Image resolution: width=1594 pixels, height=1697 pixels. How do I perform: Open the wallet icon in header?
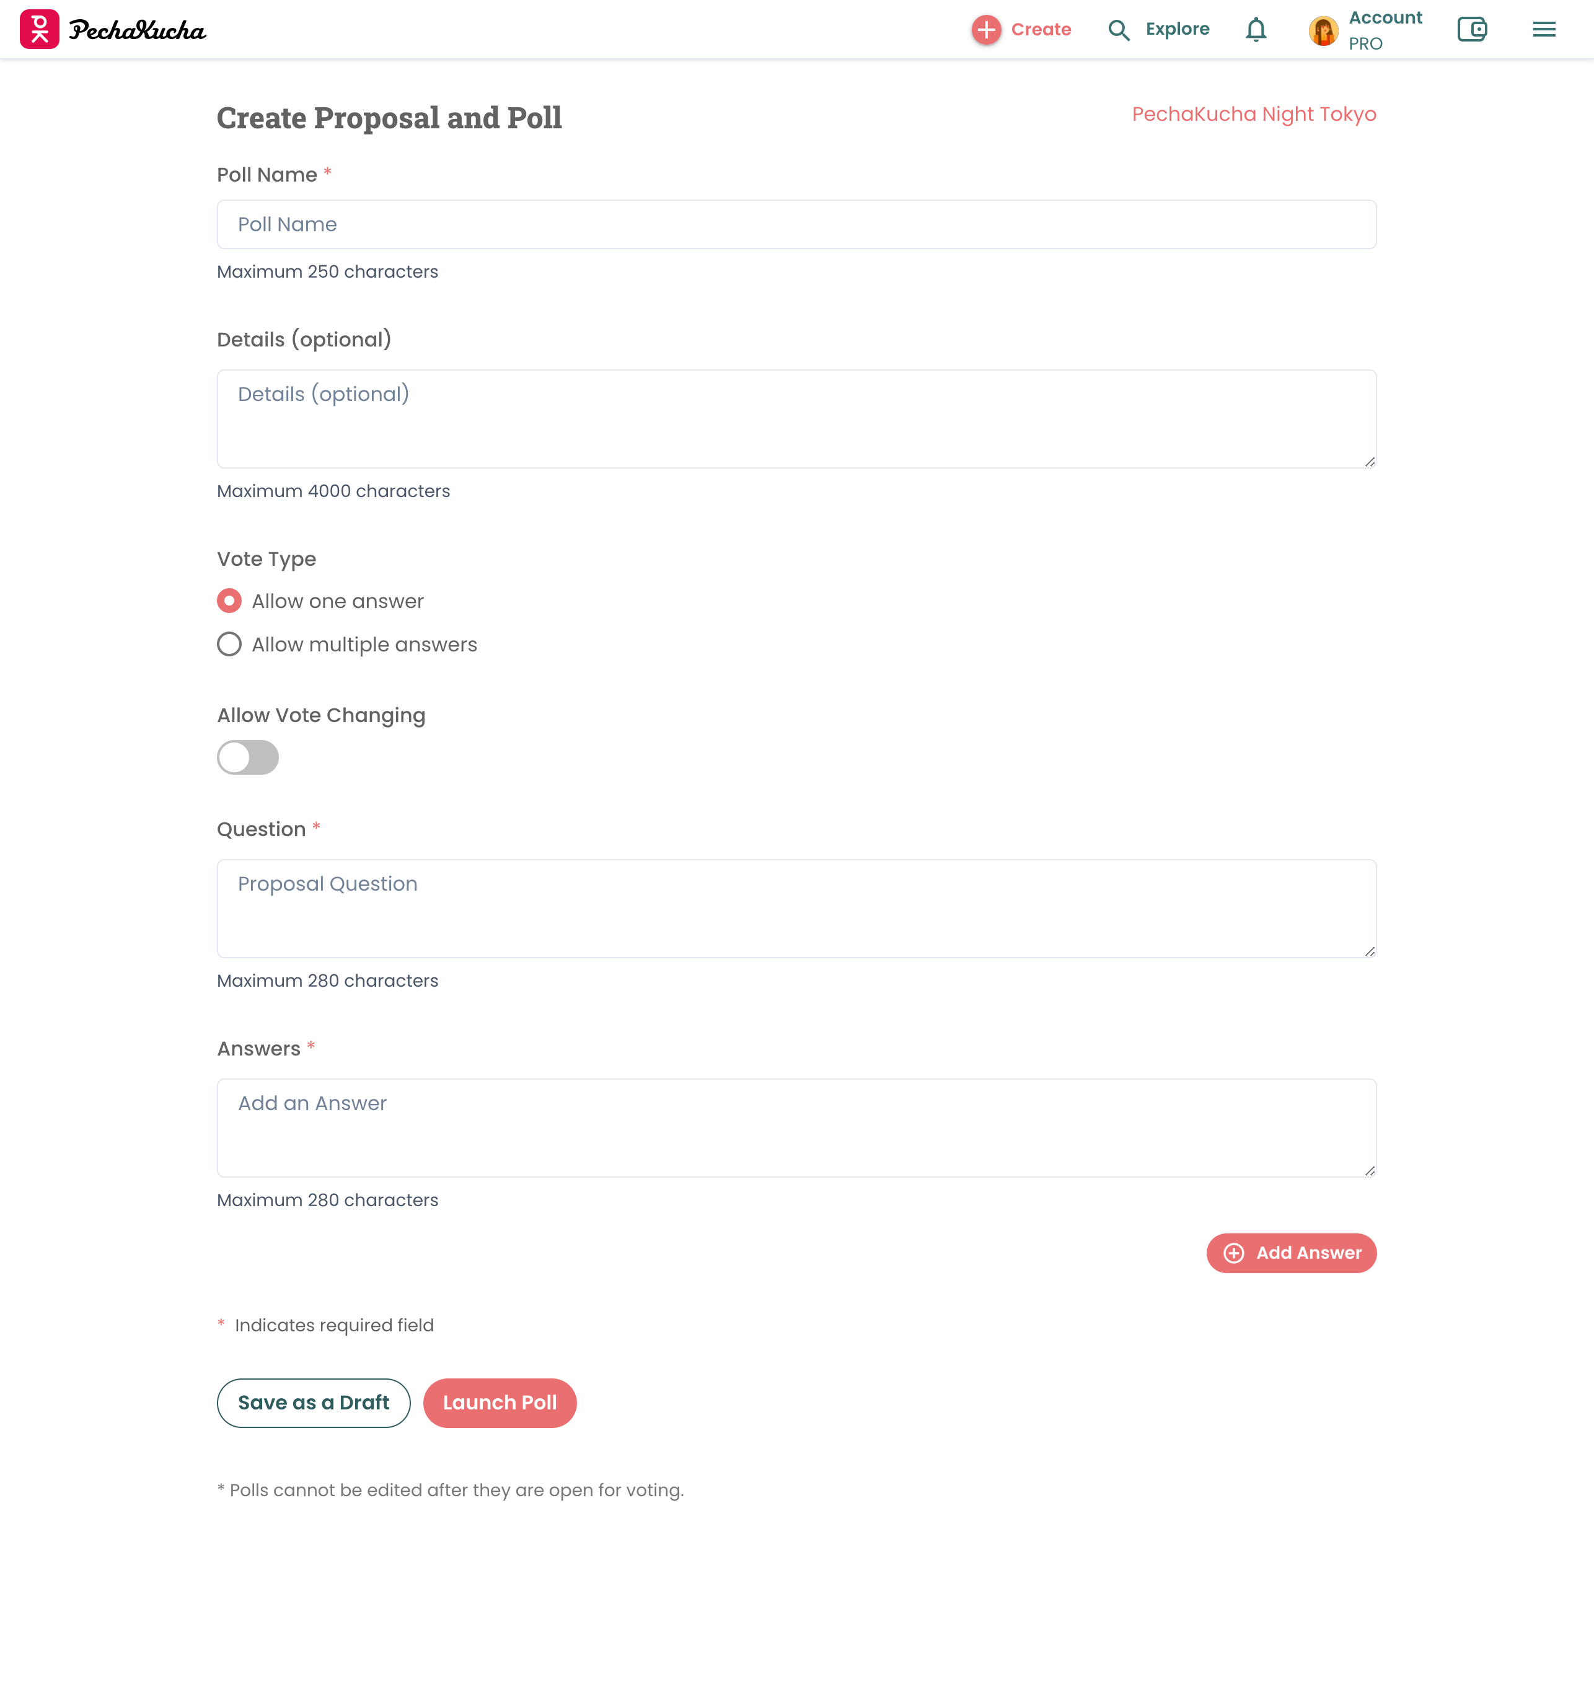click(x=1472, y=29)
